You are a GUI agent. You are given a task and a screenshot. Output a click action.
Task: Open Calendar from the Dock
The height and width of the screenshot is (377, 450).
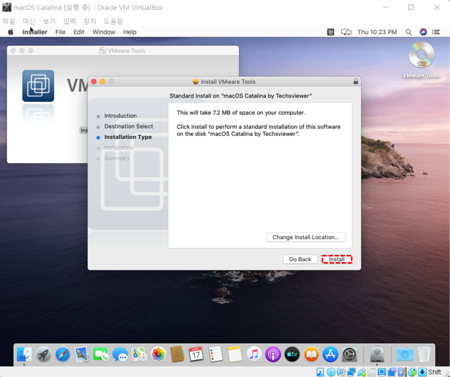pos(196,354)
